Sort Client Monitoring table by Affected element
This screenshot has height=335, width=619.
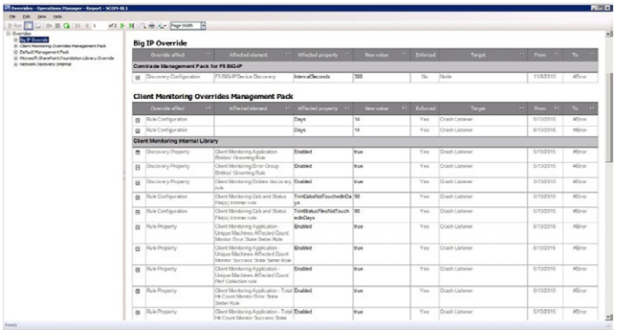coord(288,108)
